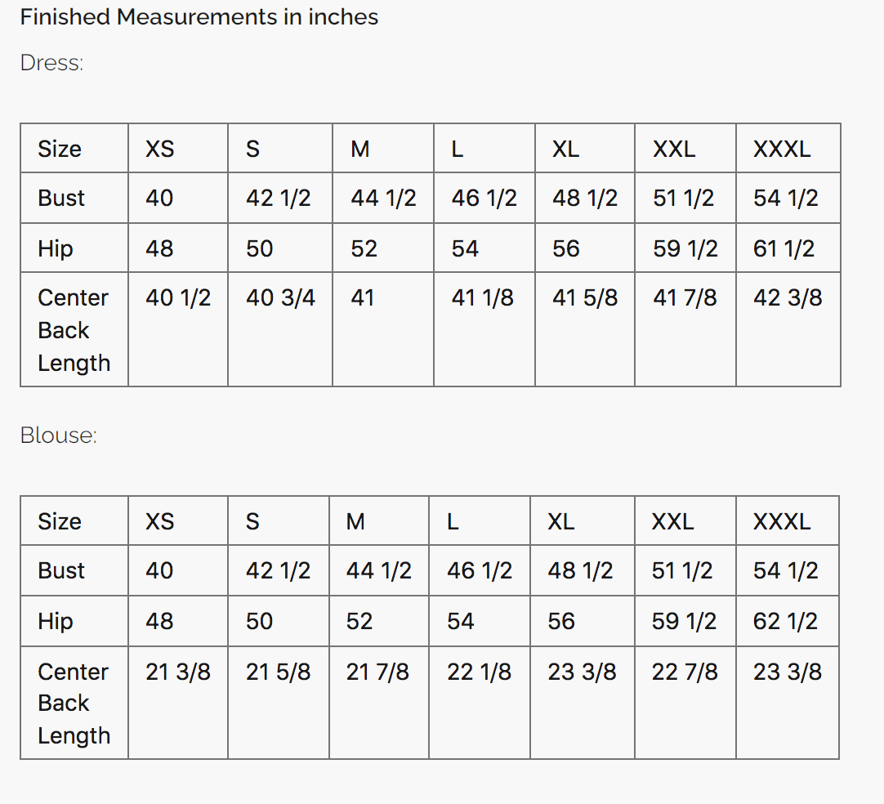The width and height of the screenshot is (884, 804).
Task: Select the 21 5/8 center back length cell
Action: 279,672
